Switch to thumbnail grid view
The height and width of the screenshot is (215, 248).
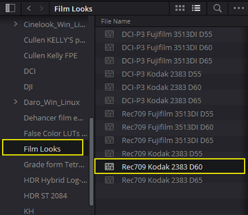(x=180, y=8)
